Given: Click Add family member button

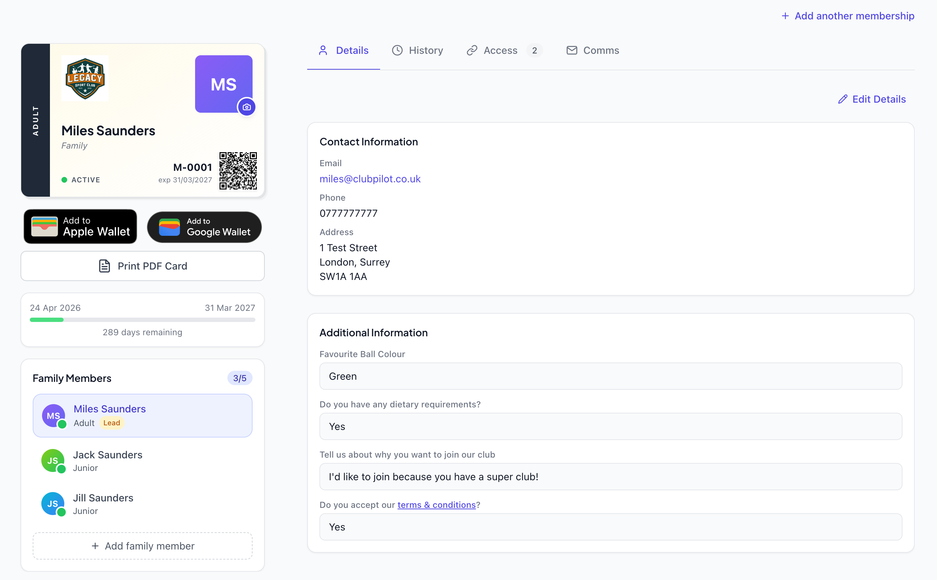Looking at the screenshot, I should pyautogui.click(x=143, y=546).
